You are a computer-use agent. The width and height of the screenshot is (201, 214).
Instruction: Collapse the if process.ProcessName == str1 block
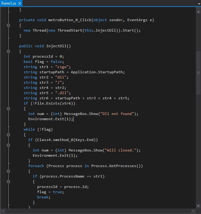9,182
